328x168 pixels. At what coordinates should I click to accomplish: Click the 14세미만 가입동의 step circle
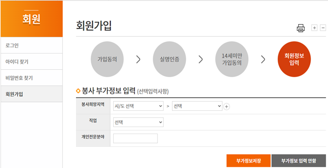coord(232,60)
